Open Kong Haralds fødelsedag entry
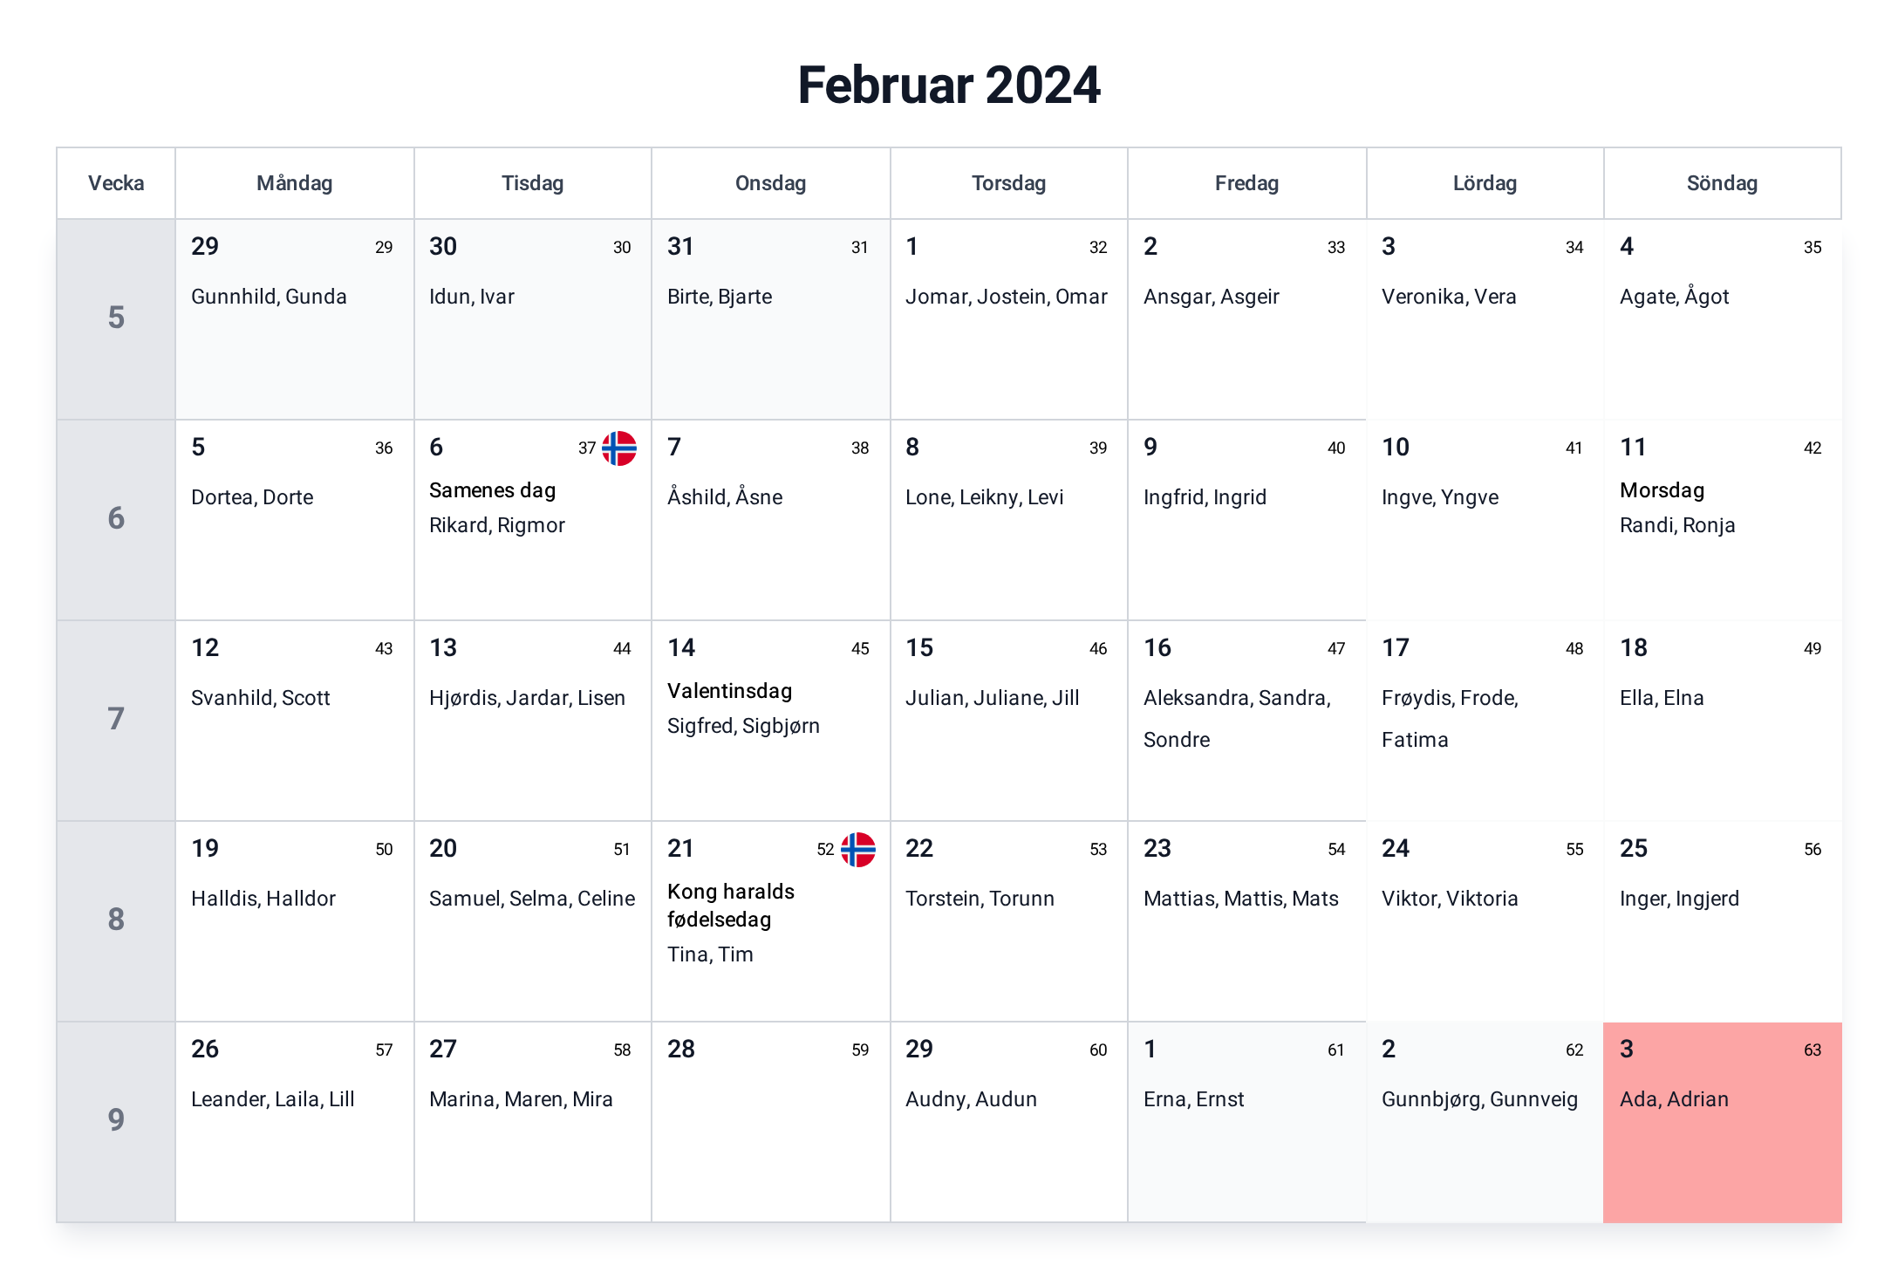1898x1279 pixels. click(731, 905)
